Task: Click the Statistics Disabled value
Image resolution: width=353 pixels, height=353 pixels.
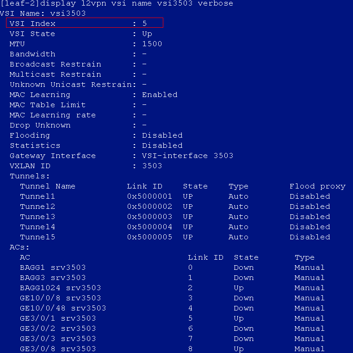Action: coord(162,146)
